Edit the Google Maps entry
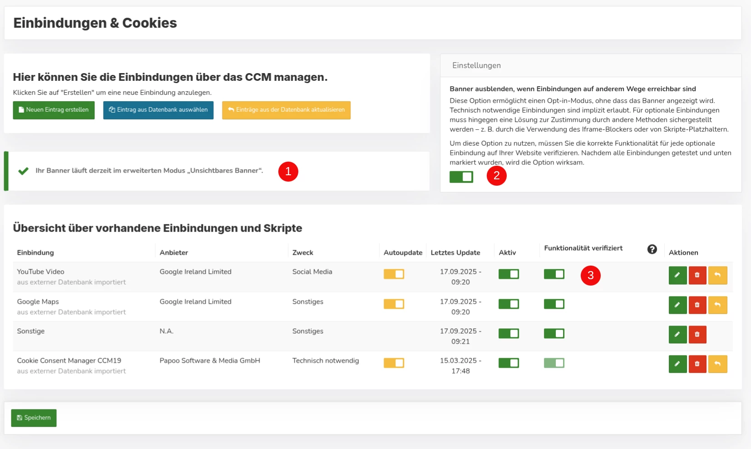Screen dimensions: 751x449 [677, 305]
